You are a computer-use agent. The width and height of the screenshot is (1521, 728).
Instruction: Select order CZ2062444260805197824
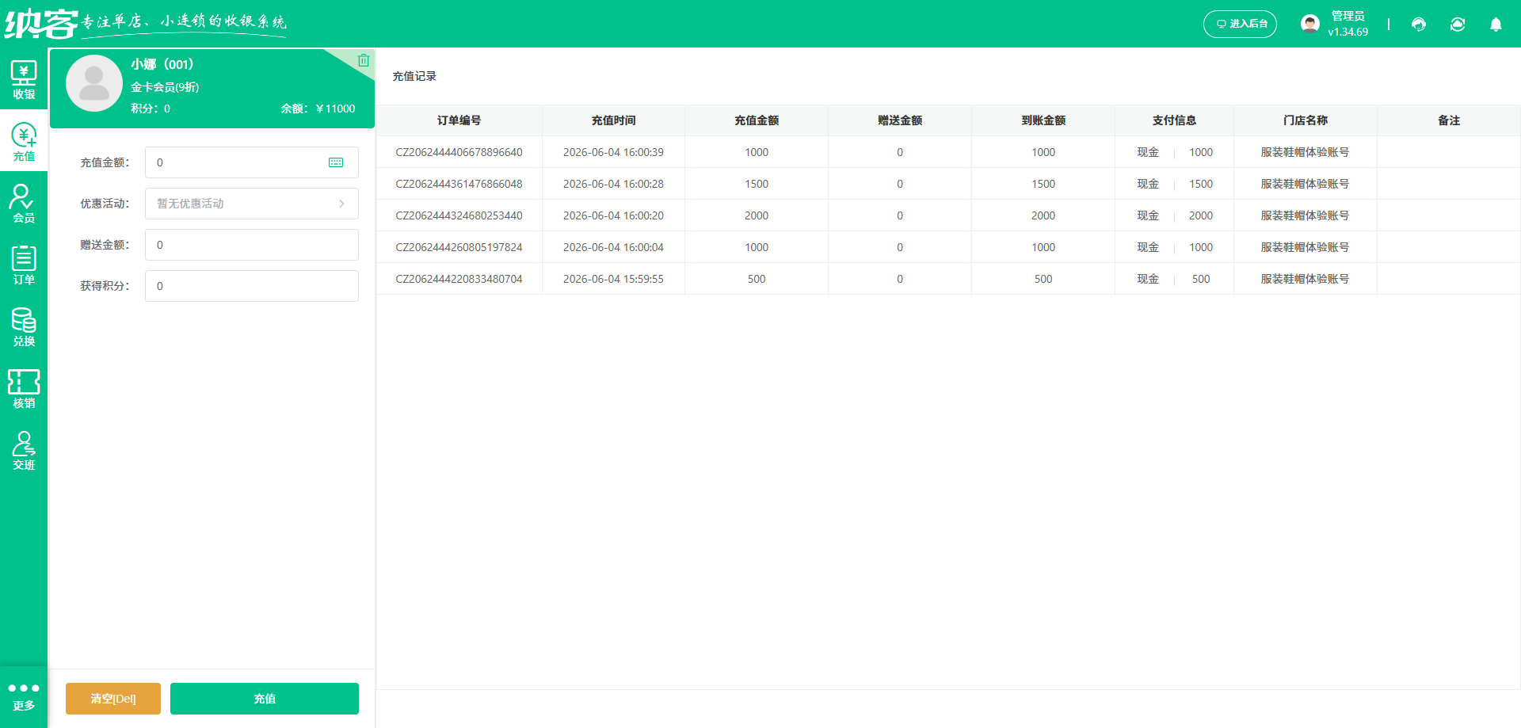(x=459, y=247)
